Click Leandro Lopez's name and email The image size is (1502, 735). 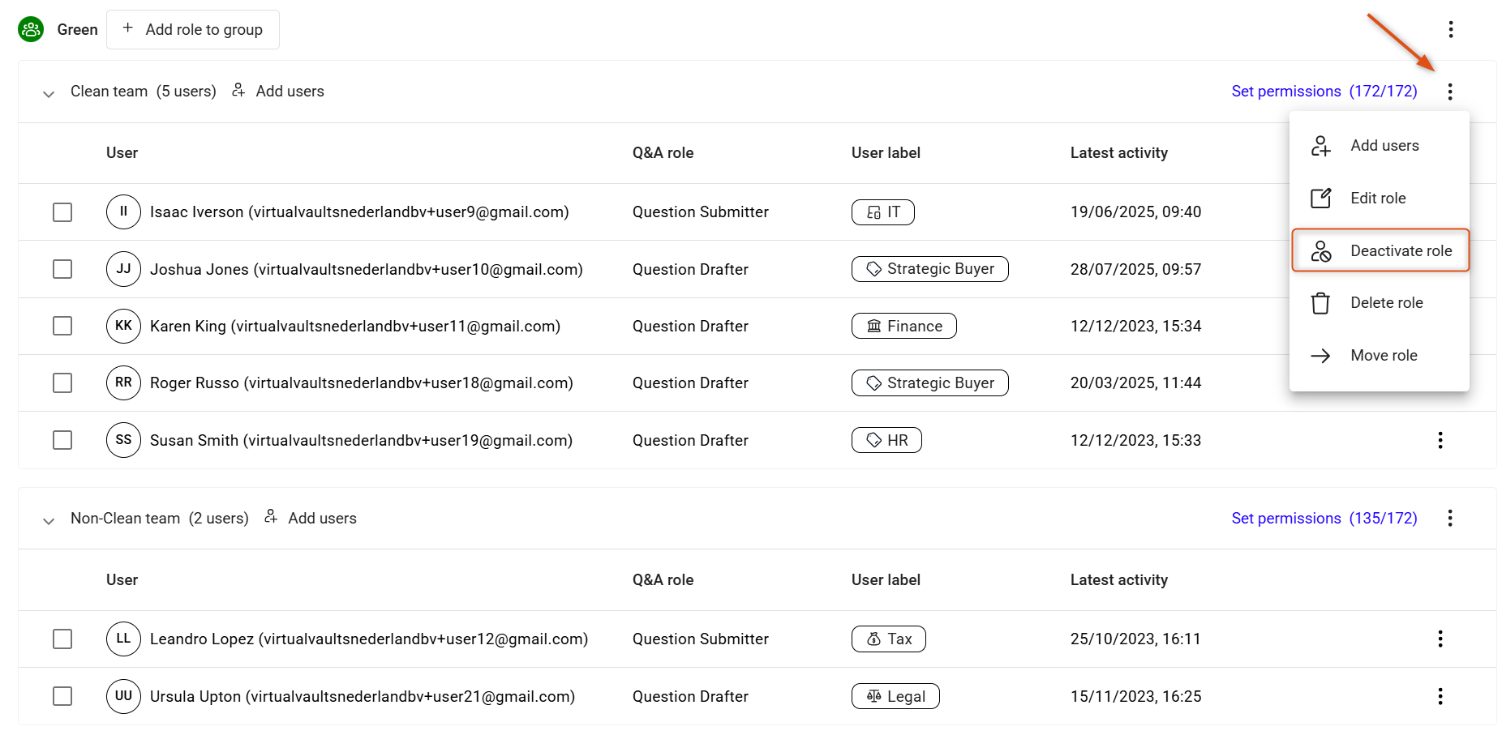point(369,639)
